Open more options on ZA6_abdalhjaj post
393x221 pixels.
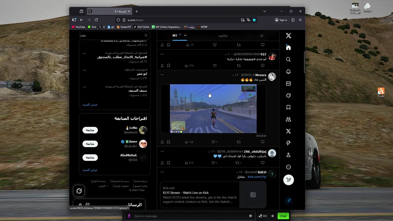click(x=162, y=151)
